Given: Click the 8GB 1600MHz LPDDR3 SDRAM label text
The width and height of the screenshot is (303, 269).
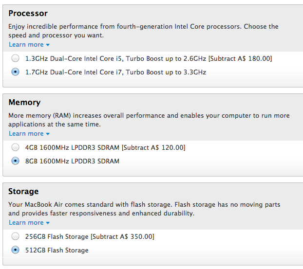Looking at the screenshot, I should (72, 161).
